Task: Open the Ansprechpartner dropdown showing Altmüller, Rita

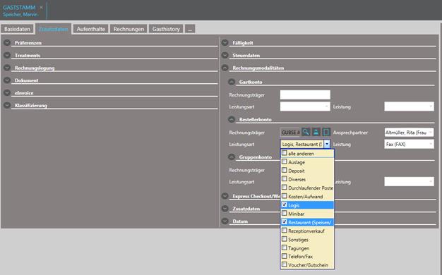Action: pos(409,133)
